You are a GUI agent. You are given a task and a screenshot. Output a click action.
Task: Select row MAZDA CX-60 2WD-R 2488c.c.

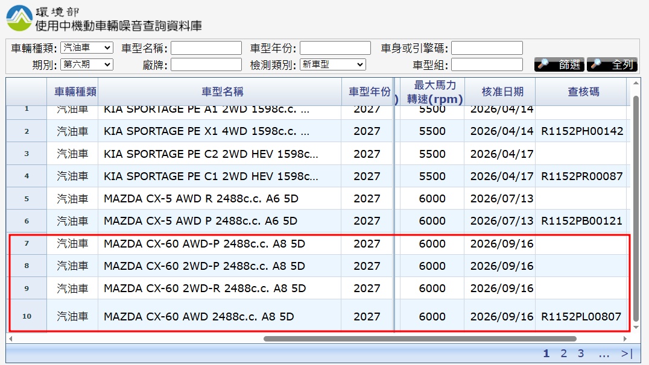[318, 288]
